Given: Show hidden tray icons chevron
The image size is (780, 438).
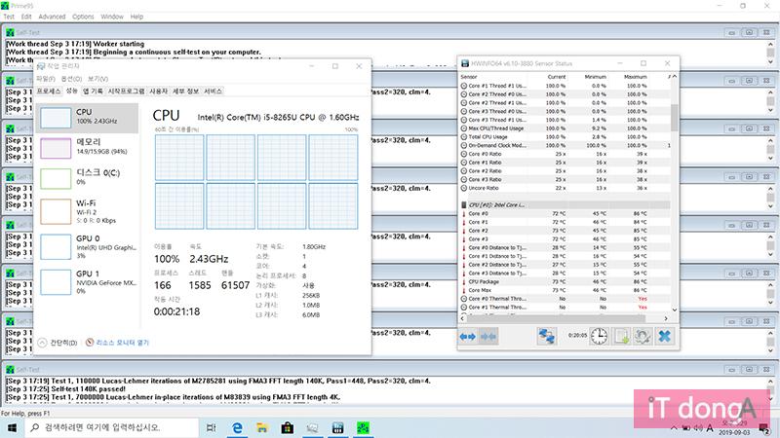Looking at the screenshot, I should tap(674, 427).
